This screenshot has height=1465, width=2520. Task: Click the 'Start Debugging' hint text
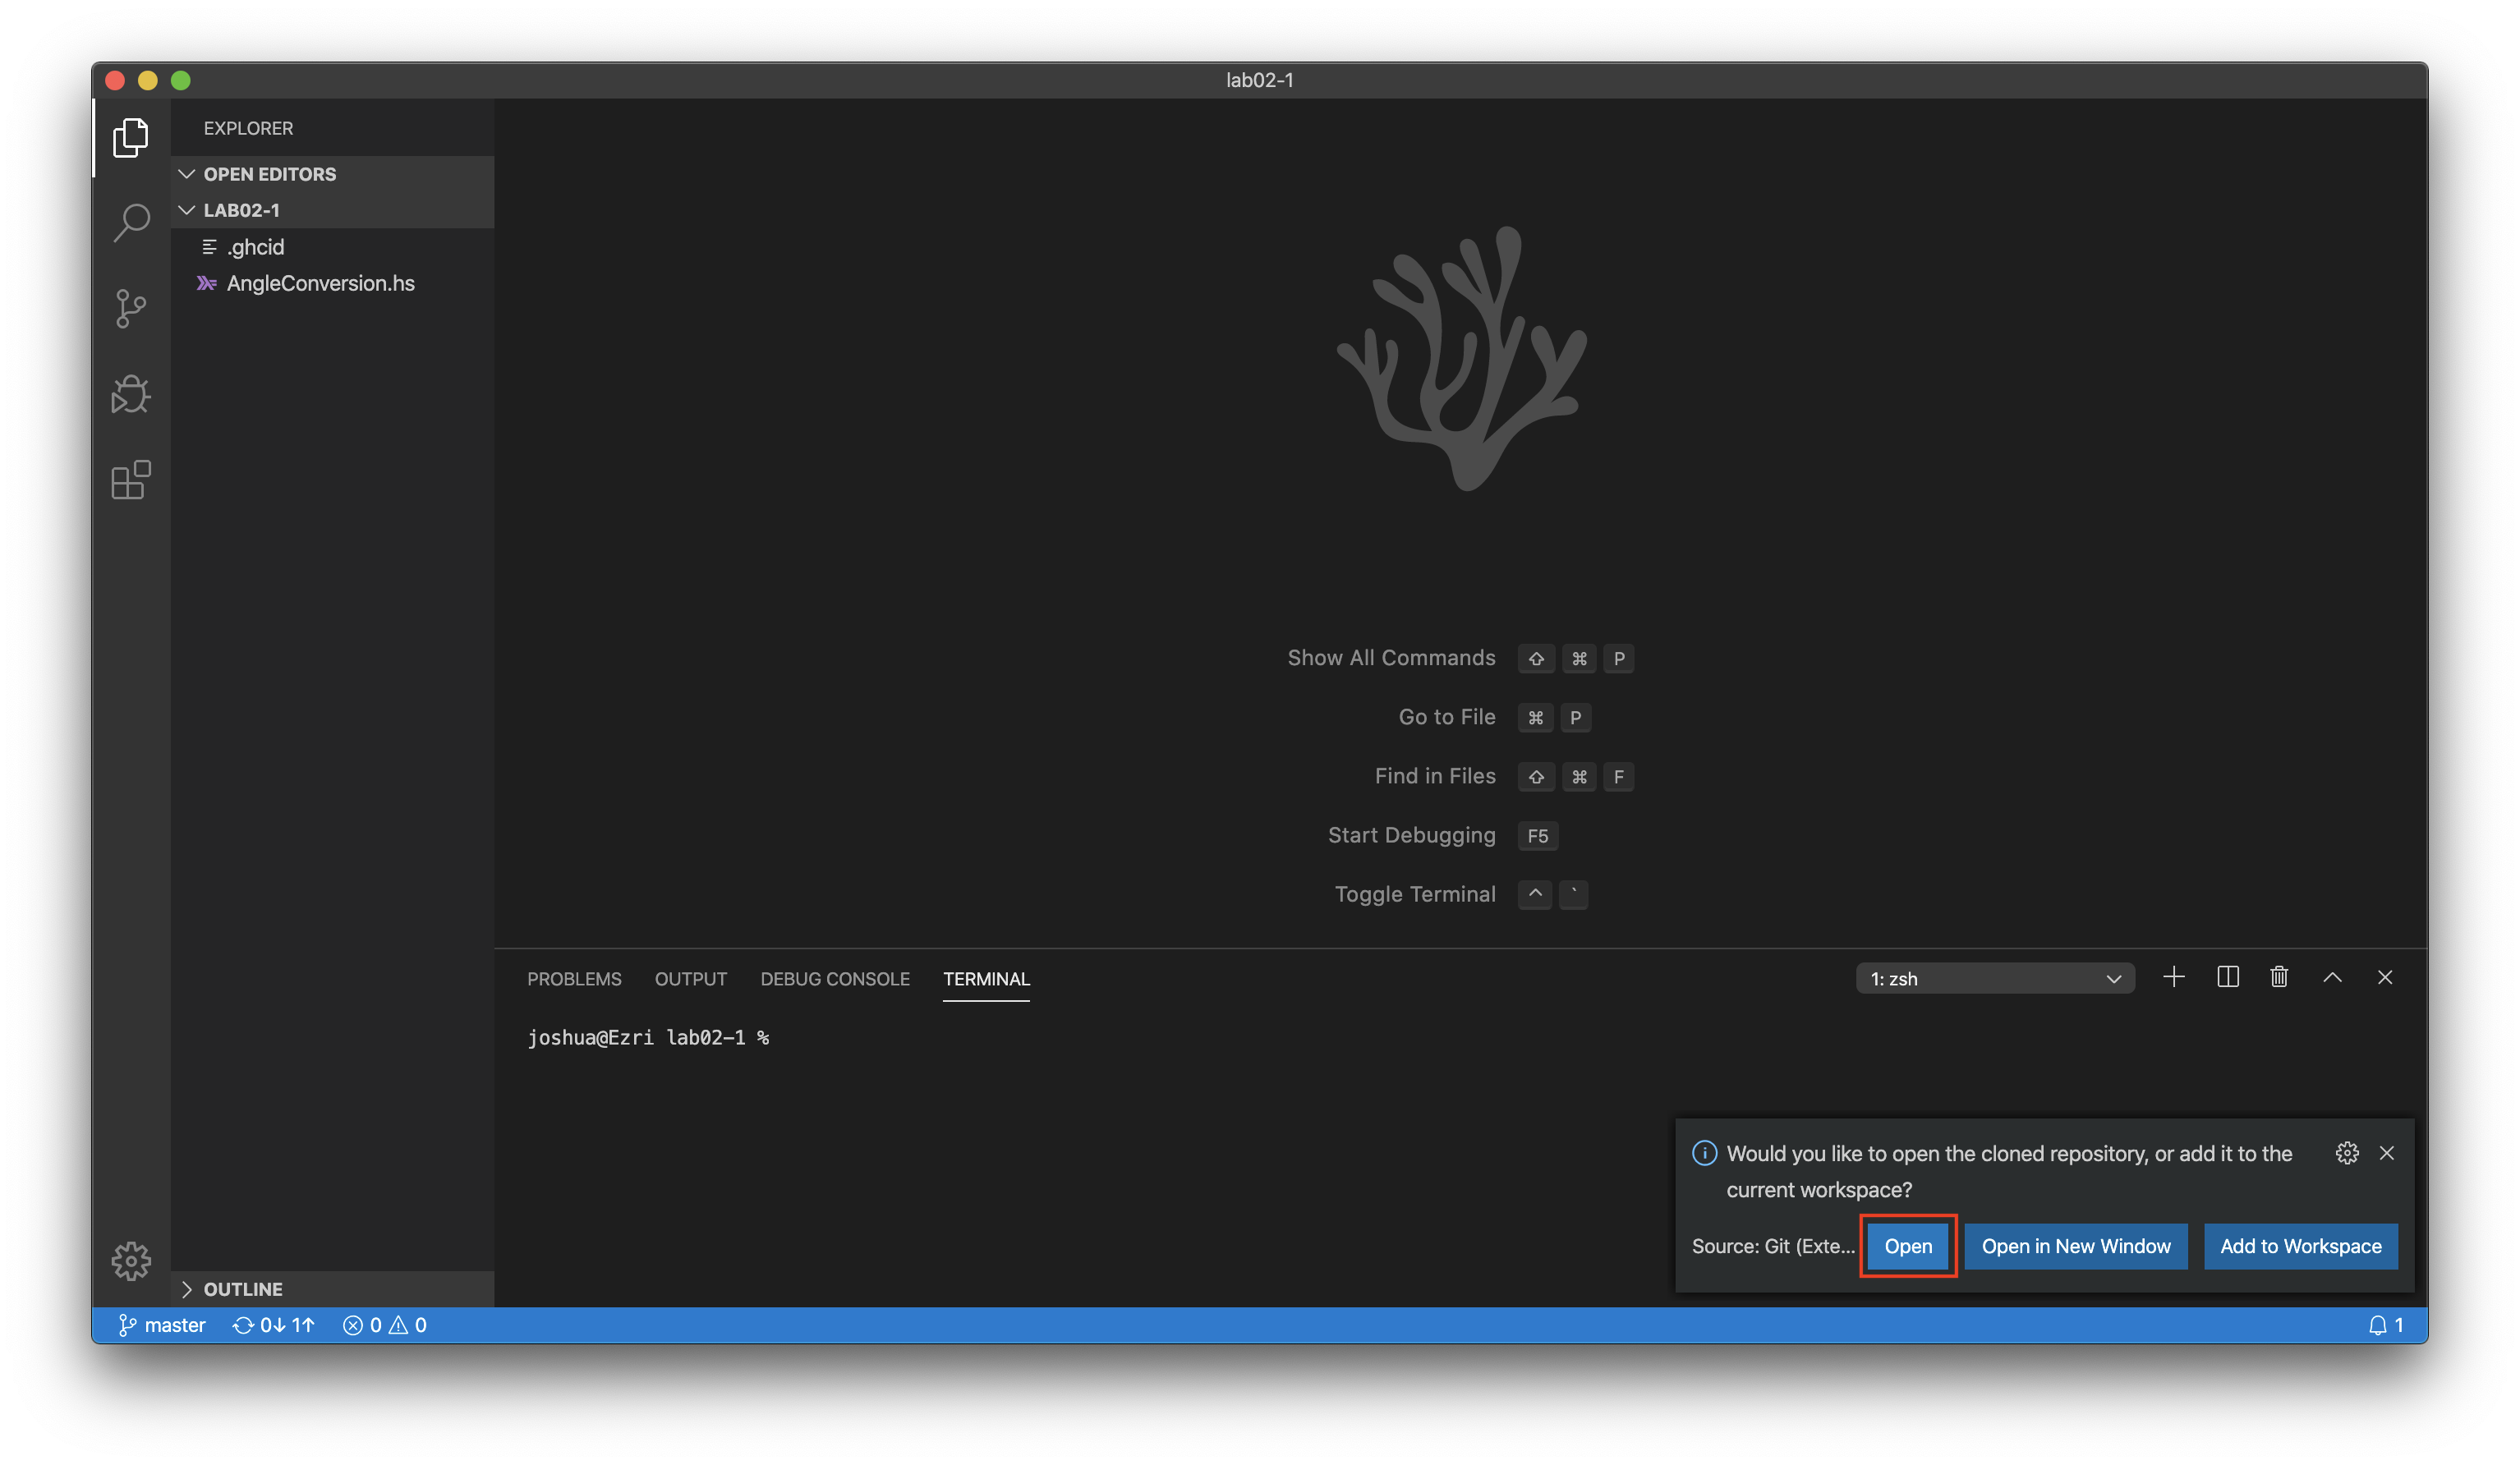1411,835
